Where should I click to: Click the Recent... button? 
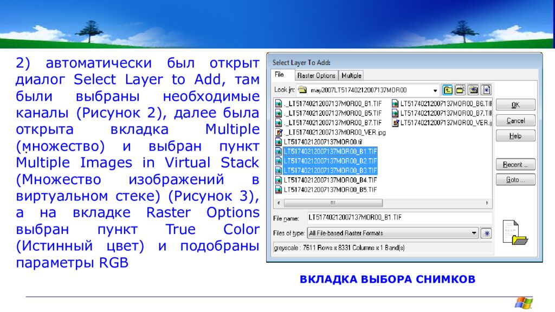click(x=515, y=164)
